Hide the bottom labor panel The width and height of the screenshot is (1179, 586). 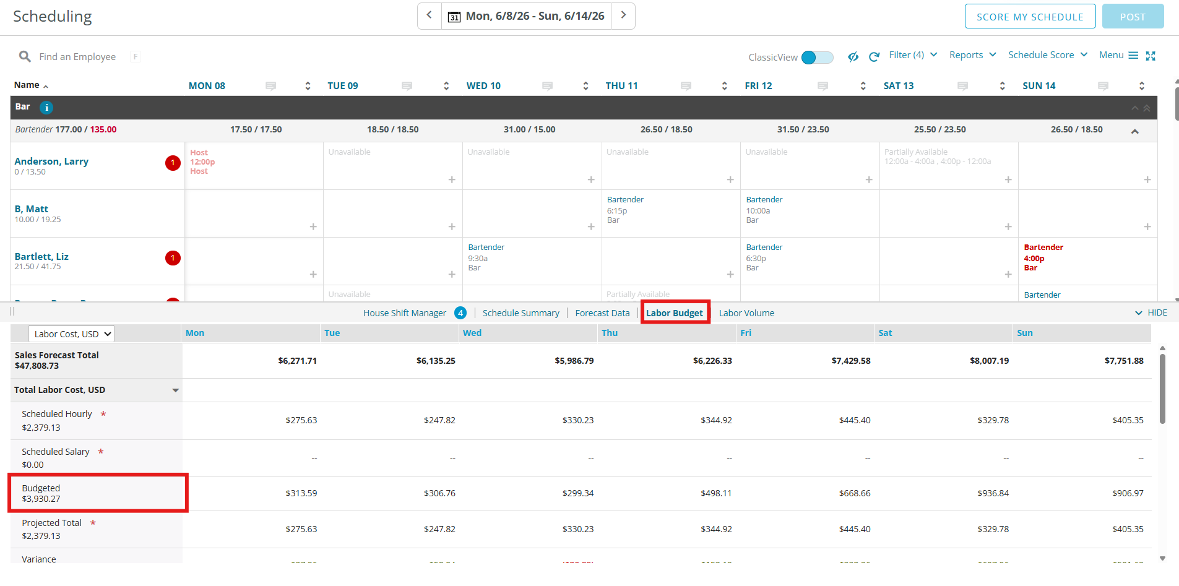(1151, 313)
